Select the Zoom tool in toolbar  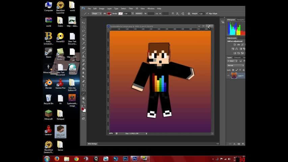click(83, 102)
